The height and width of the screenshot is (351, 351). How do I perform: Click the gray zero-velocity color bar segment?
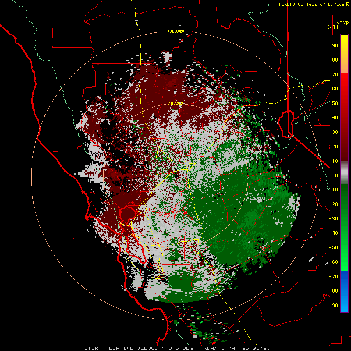click(344, 173)
